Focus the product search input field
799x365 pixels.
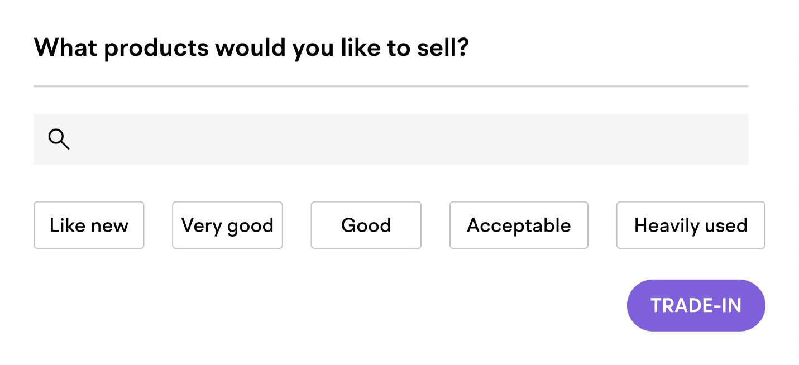click(391, 139)
